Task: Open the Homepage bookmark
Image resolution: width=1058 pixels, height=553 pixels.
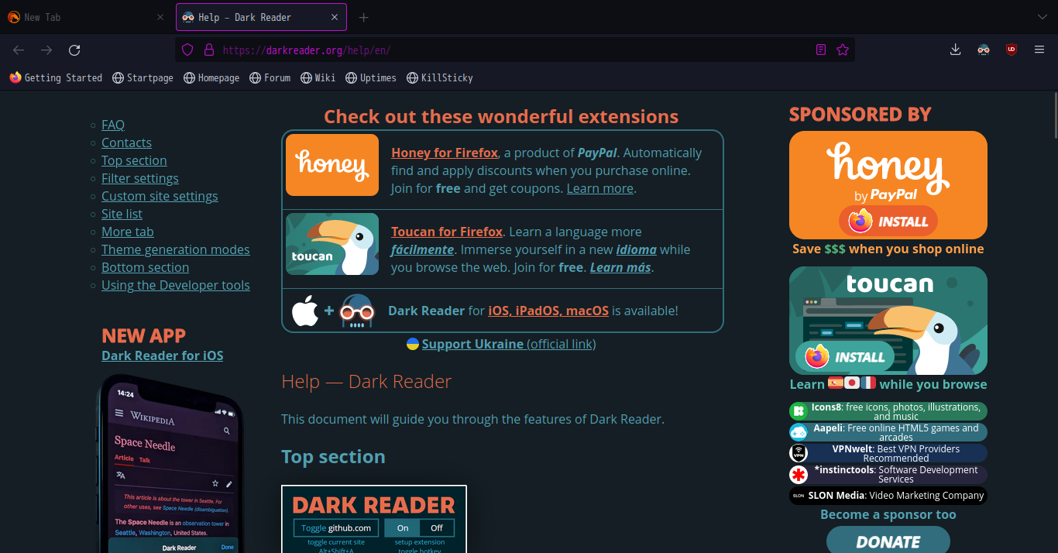Action: coord(211,77)
